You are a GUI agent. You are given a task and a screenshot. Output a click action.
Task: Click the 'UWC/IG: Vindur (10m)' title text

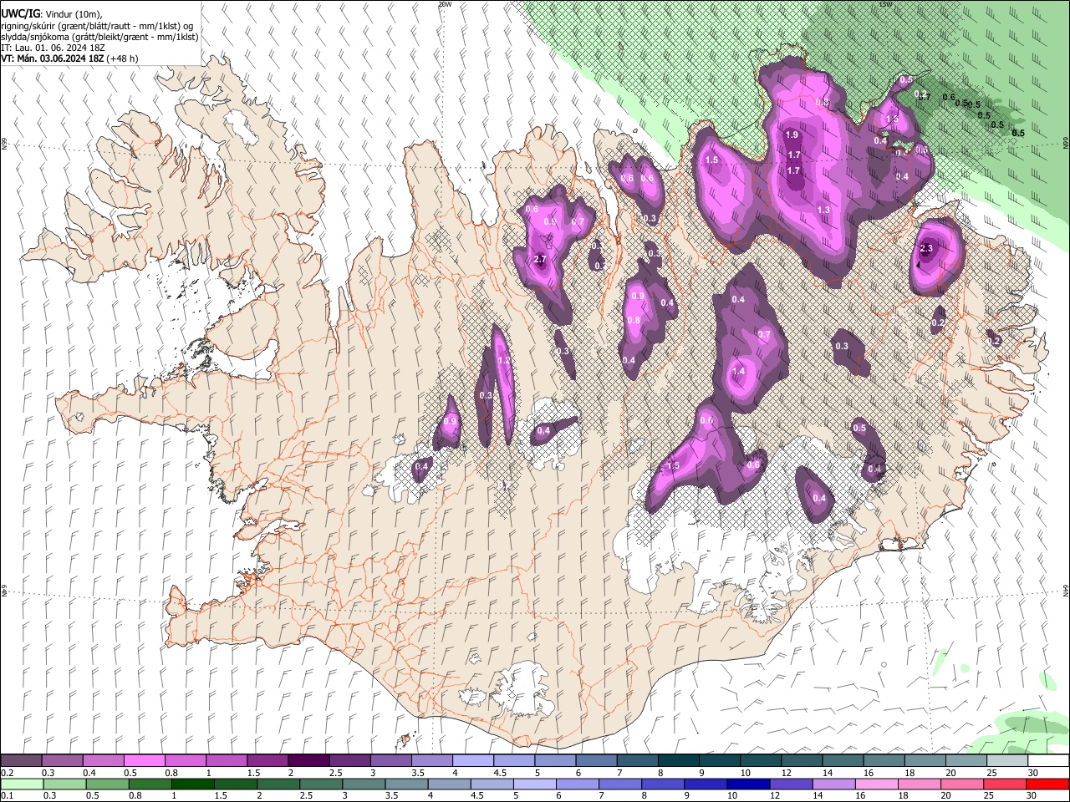(x=52, y=14)
